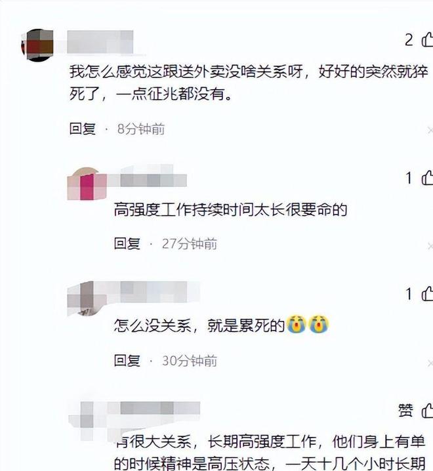Select the comment text 高强度工作持续时间太长很要命的

230,210
